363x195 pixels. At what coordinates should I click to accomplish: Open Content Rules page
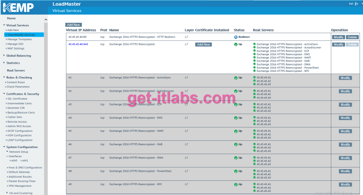[16, 82]
